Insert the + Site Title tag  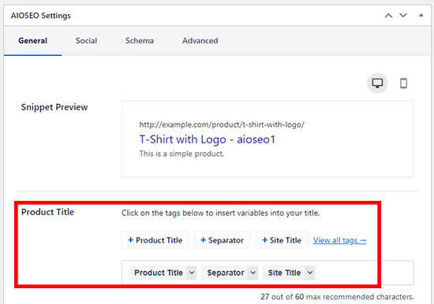[x=282, y=240]
